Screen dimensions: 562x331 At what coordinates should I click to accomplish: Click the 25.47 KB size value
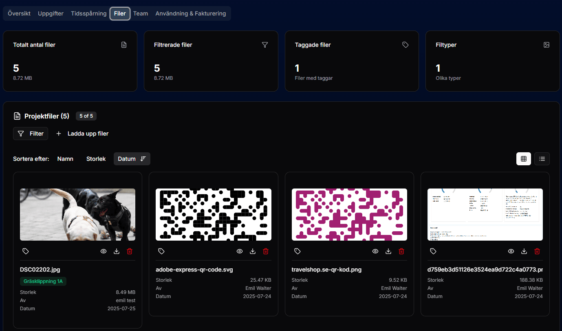[x=261, y=280]
